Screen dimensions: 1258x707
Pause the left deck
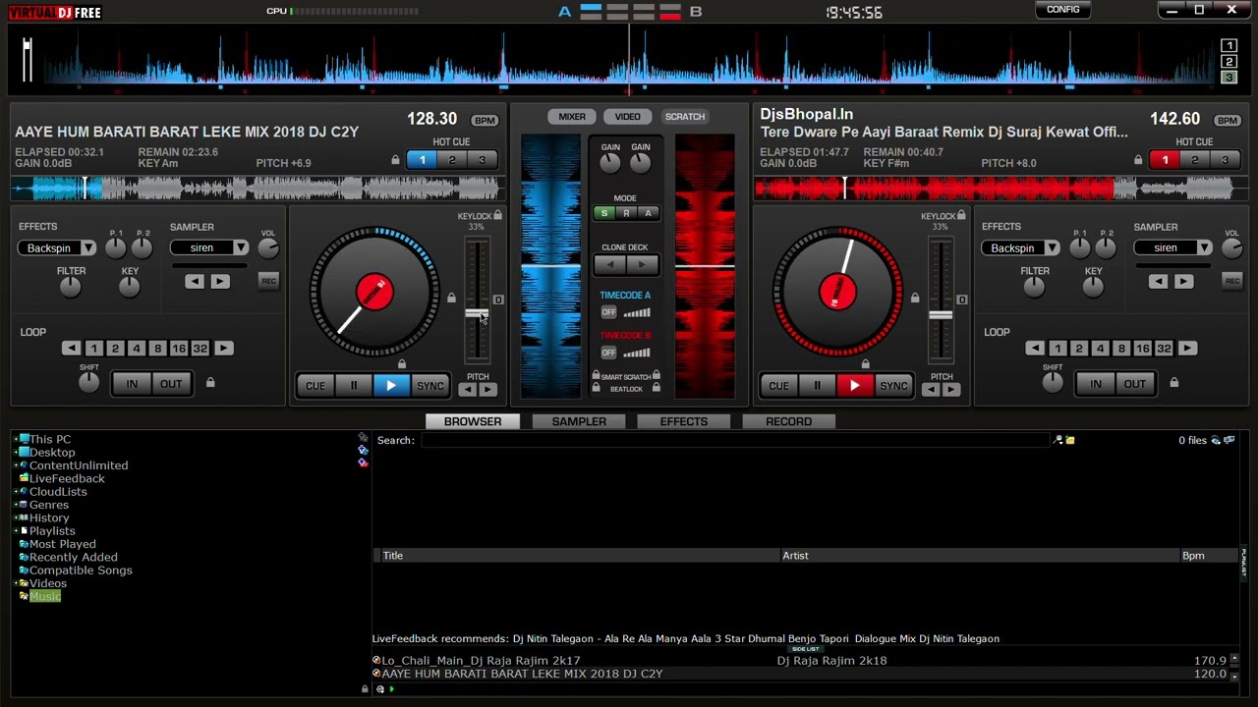(x=354, y=386)
